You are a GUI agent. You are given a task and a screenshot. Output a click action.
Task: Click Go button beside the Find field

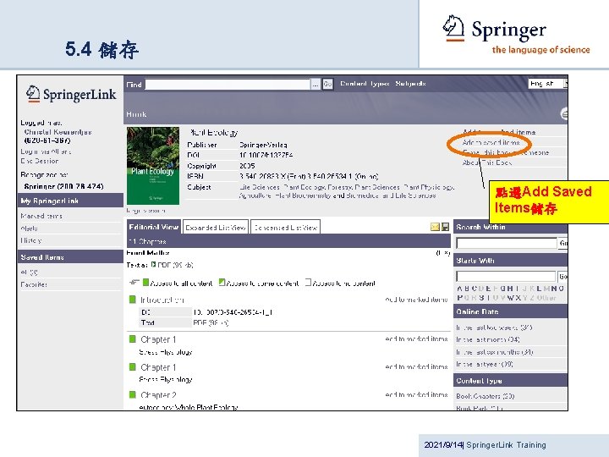click(x=327, y=84)
